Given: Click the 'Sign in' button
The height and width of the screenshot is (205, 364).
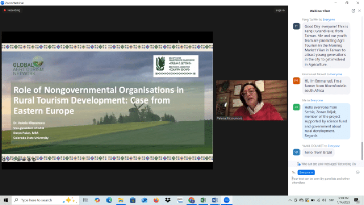Looking at the screenshot, I should tap(280, 10).
